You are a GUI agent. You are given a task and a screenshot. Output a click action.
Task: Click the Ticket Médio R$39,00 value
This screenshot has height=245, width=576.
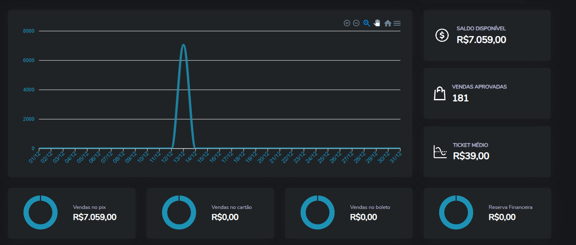tap(471, 156)
